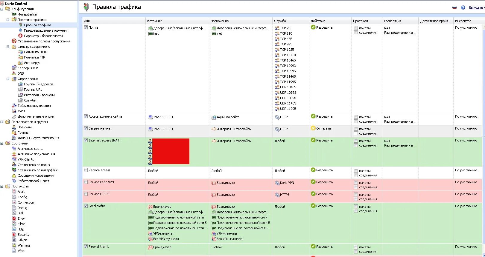Screen dimensions: 485x257
Task: Click the Служба column header
Action: pyautogui.click(x=291, y=21)
